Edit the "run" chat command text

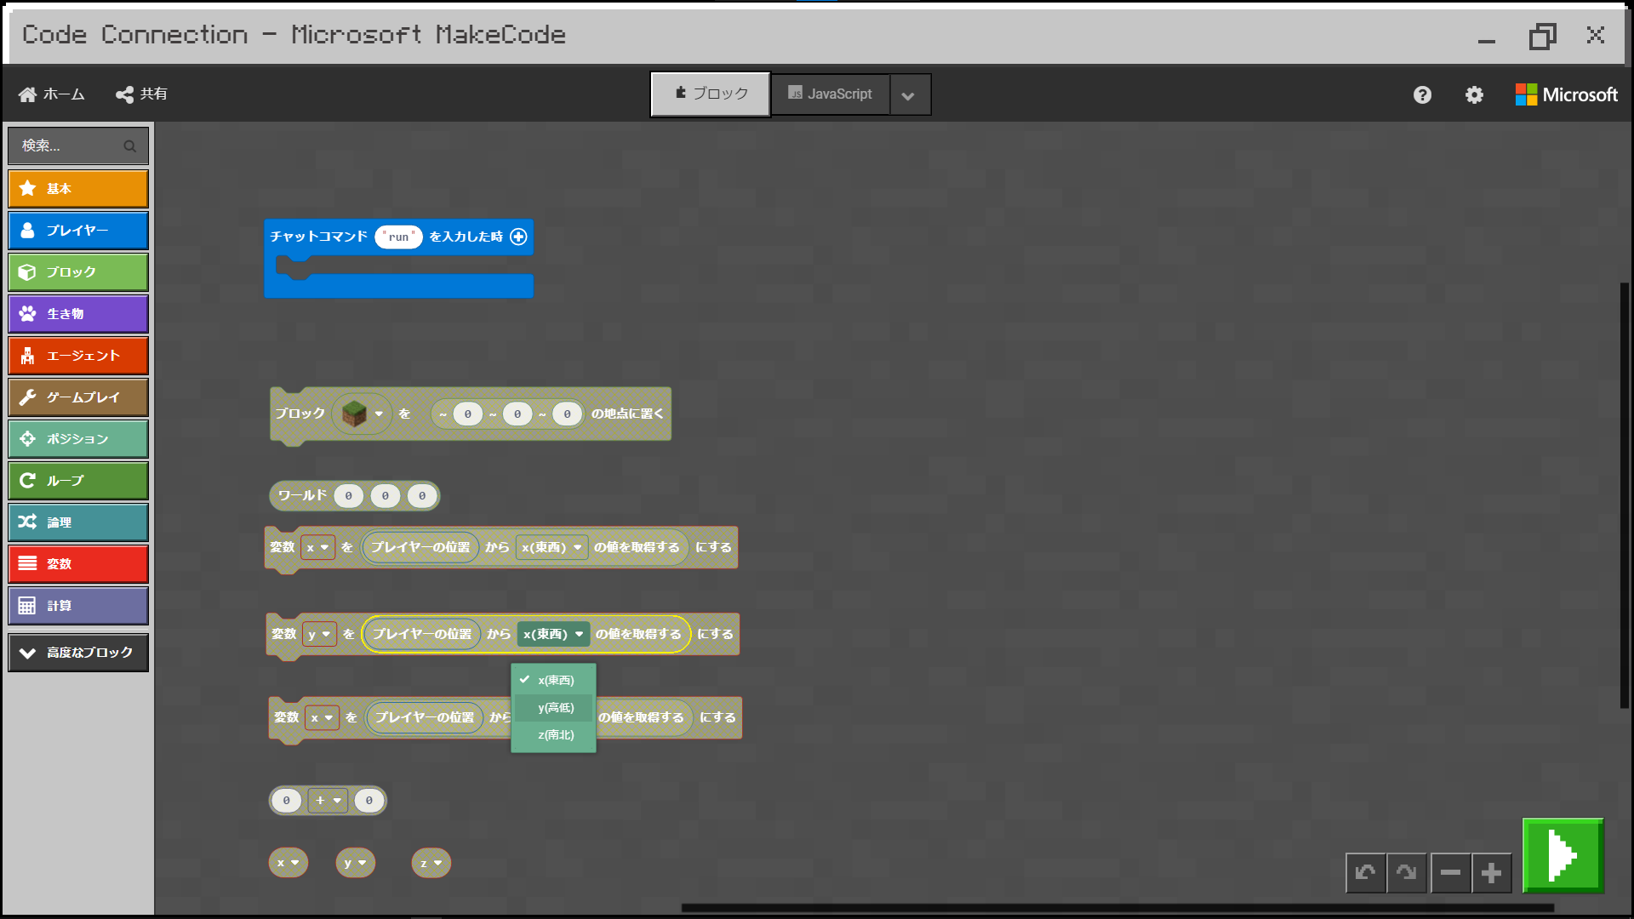[x=398, y=237]
